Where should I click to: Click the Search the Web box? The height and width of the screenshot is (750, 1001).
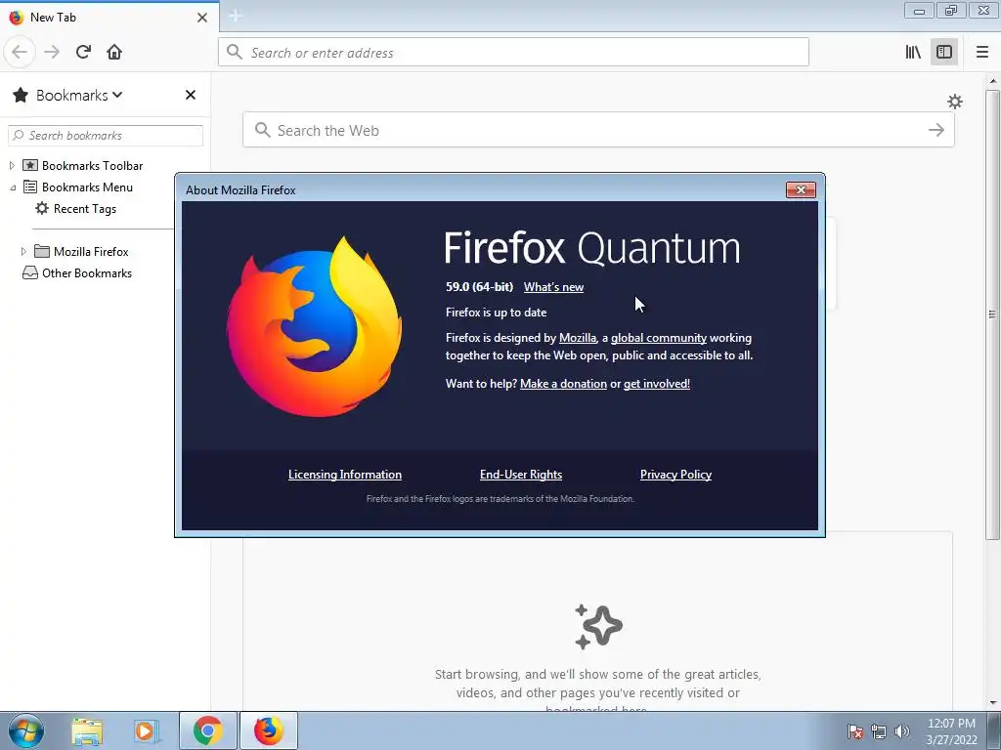(598, 130)
